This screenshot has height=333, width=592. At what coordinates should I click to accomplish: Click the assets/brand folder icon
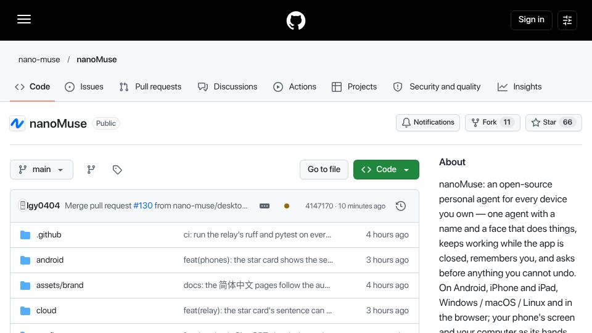(25, 286)
